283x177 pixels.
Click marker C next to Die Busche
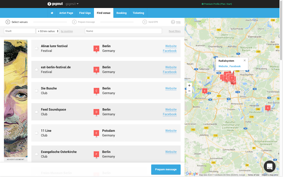pyautogui.click(x=97, y=91)
